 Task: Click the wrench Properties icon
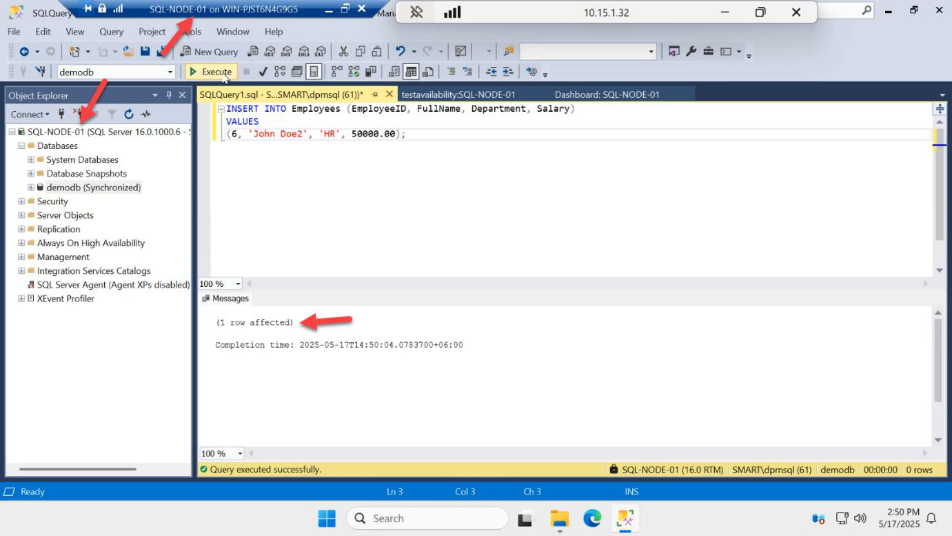click(x=691, y=52)
